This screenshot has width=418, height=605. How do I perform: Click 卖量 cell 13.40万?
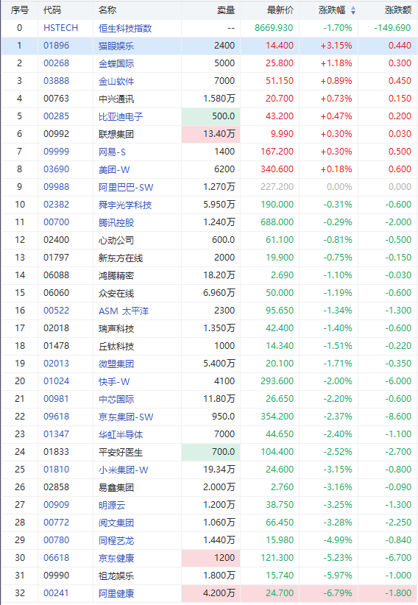pos(210,134)
